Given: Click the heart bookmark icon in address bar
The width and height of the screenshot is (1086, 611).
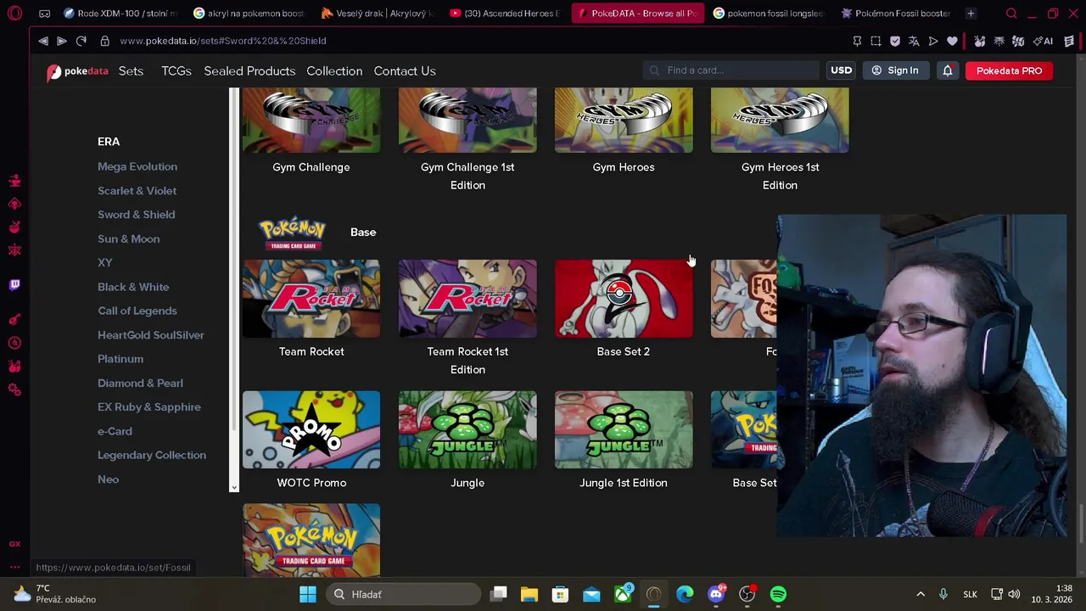Looking at the screenshot, I should tap(952, 41).
